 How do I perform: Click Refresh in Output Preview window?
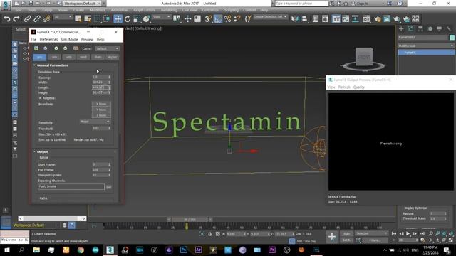click(344, 87)
